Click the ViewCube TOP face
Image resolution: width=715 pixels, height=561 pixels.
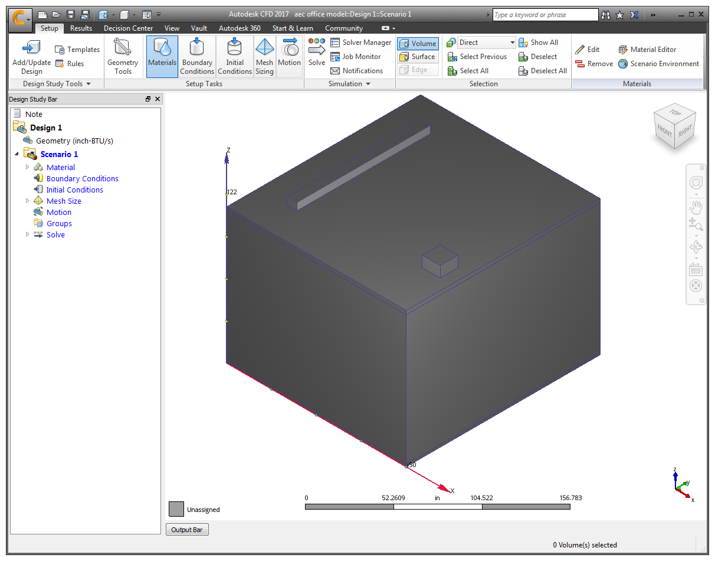pyautogui.click(x=674, y=113)
